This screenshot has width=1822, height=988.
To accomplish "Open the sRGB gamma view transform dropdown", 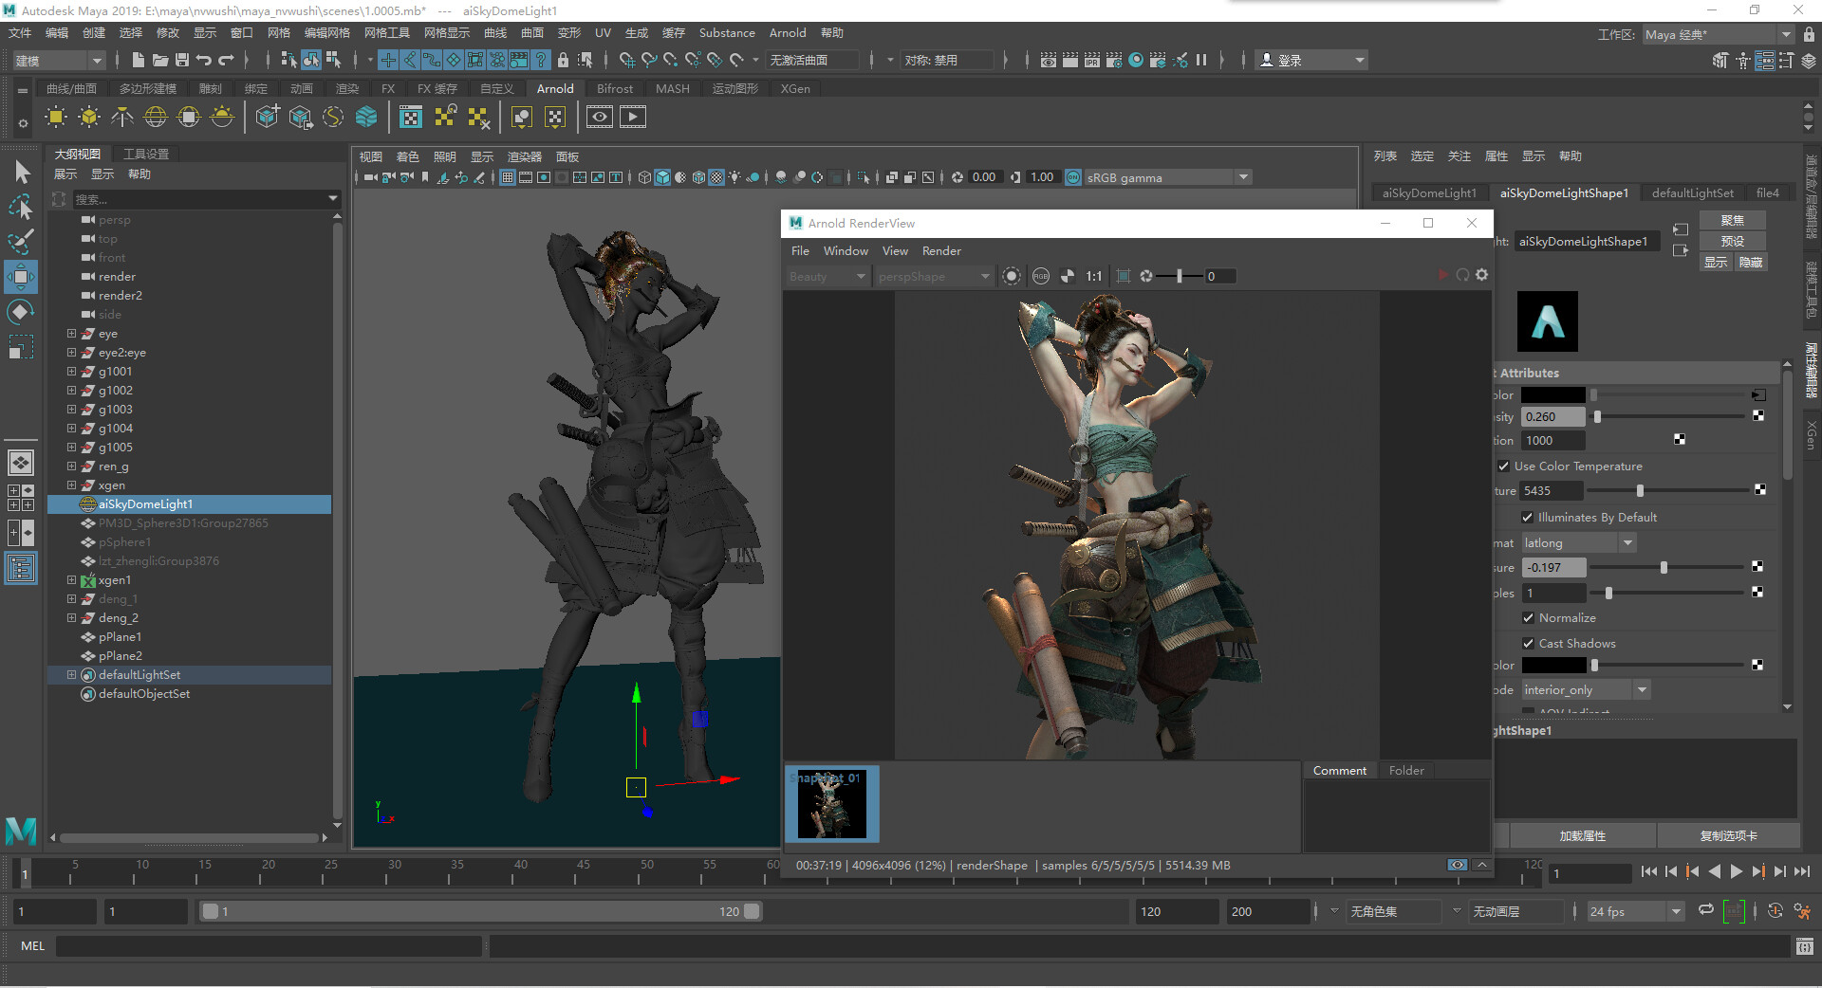I will tap(1168, 177).
